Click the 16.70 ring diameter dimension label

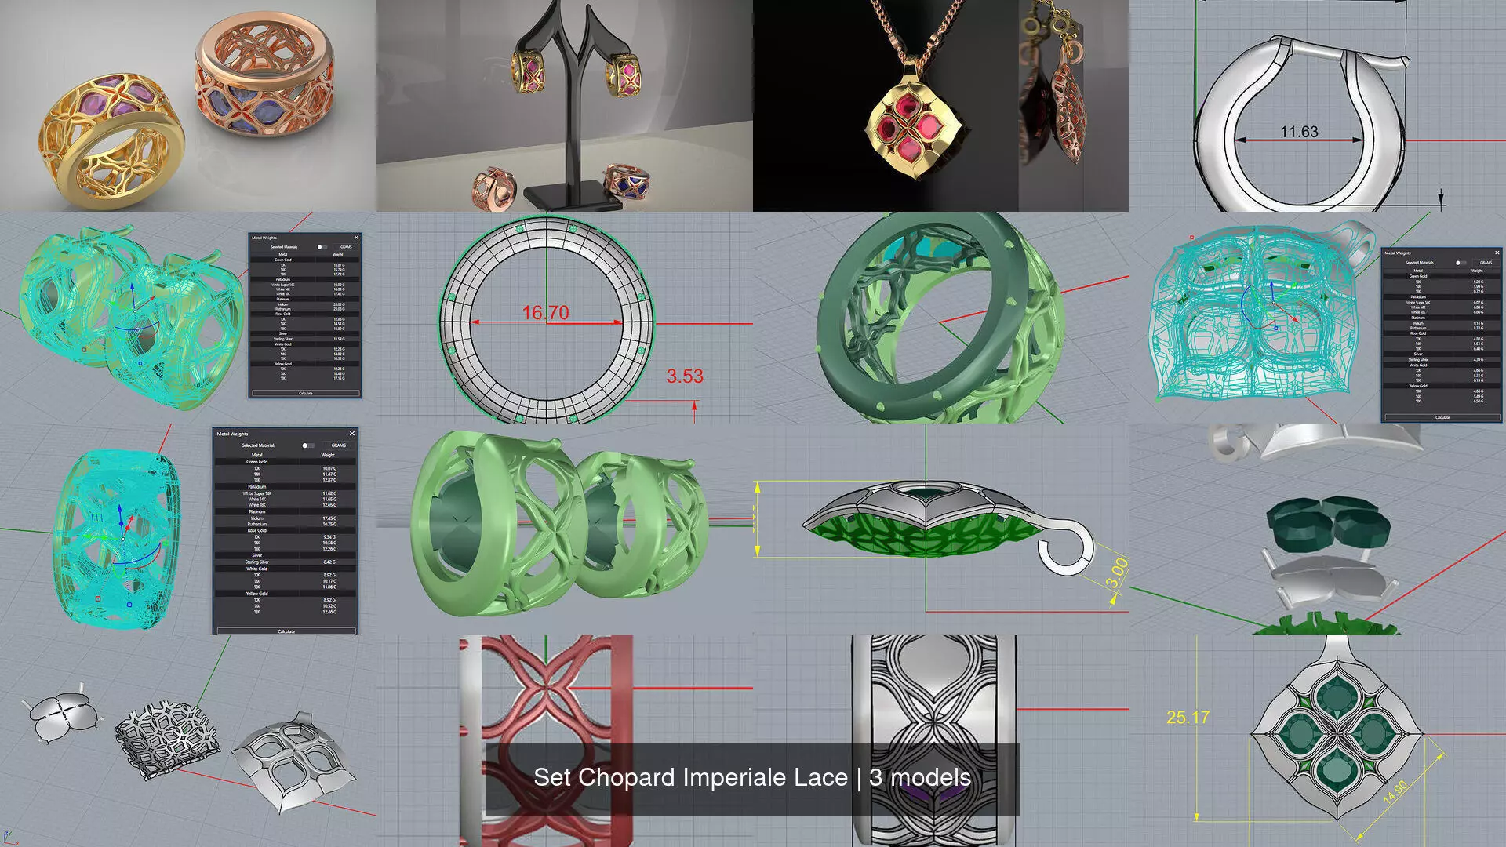pyautogui.click(x=545, y=313)
